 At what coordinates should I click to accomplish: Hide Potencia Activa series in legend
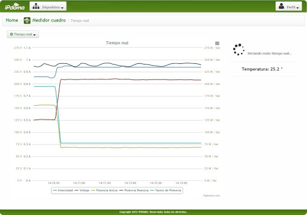104,191
